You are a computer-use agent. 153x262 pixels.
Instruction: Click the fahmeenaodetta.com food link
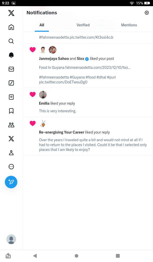click(x=98, y=68)
